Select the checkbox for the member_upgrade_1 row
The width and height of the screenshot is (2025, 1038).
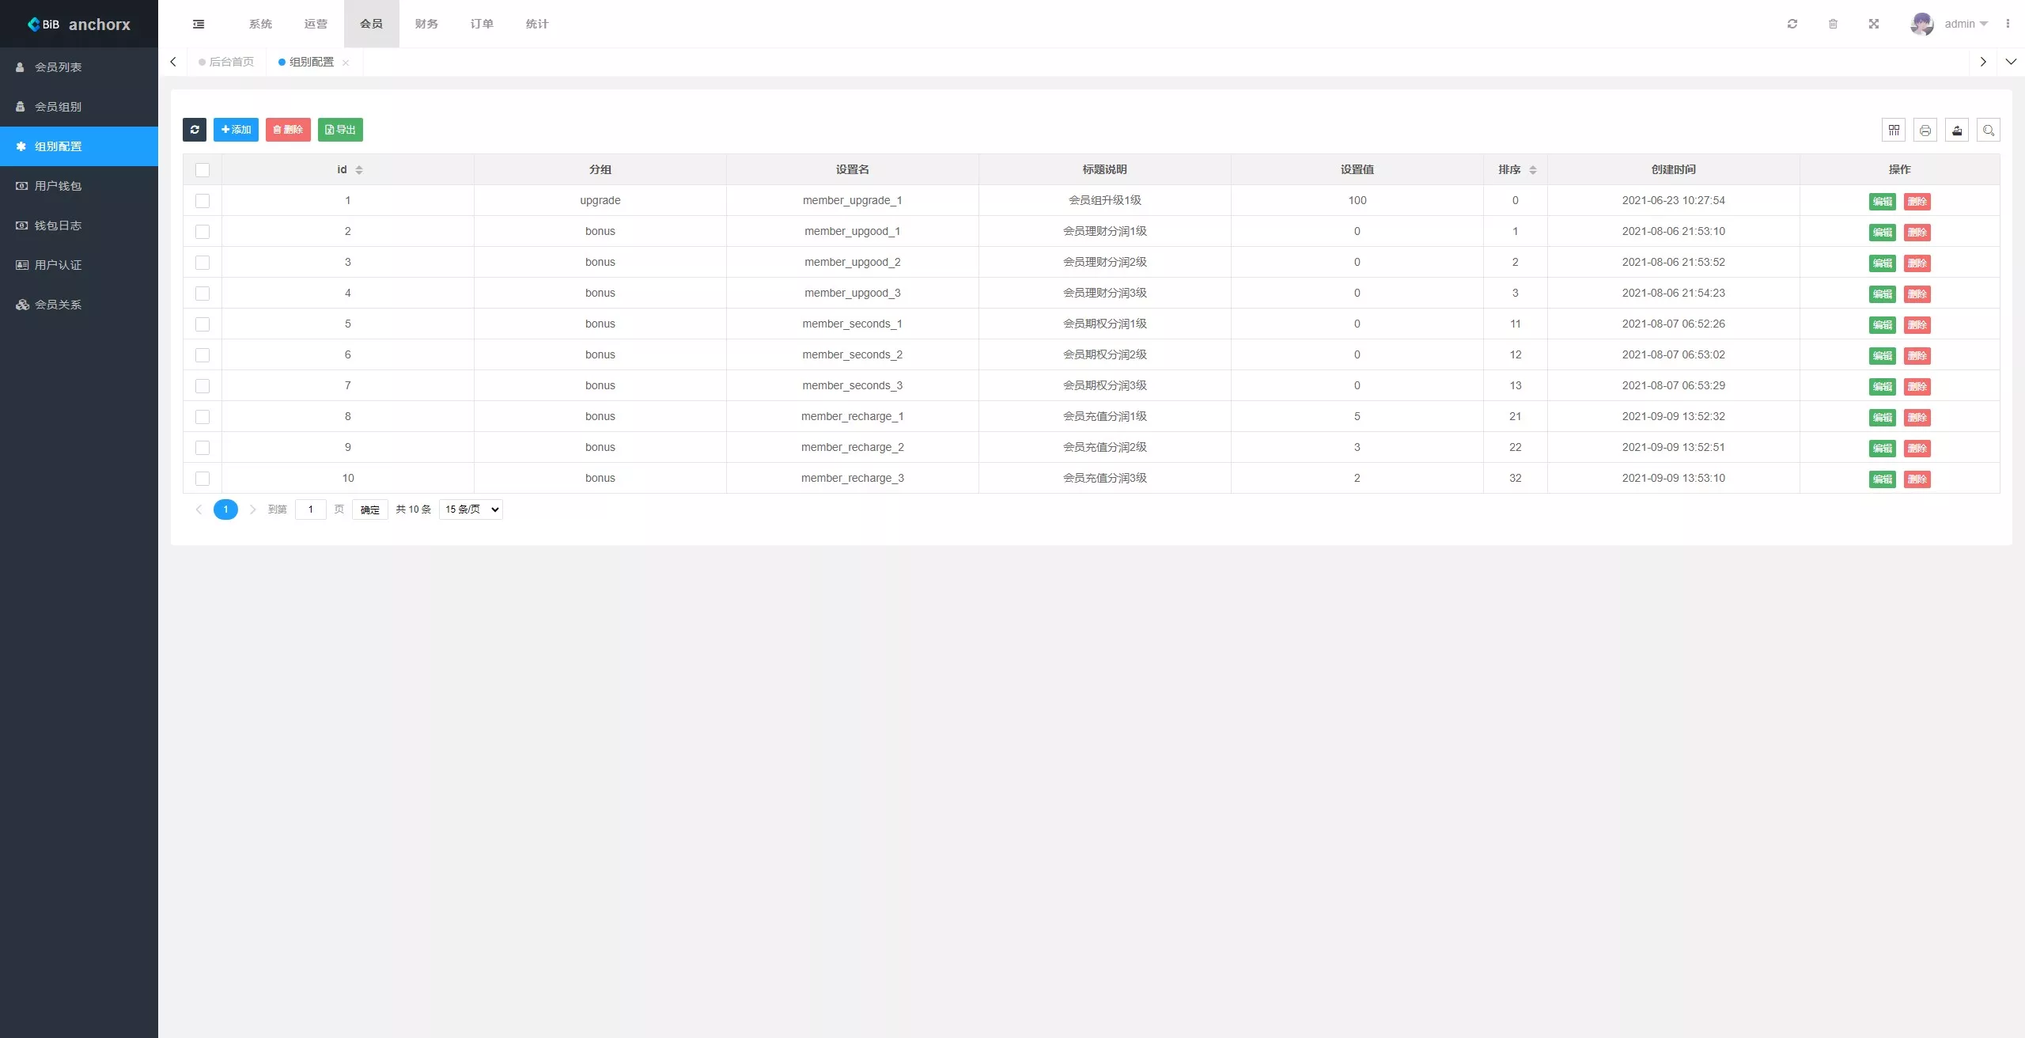(202, 201)
